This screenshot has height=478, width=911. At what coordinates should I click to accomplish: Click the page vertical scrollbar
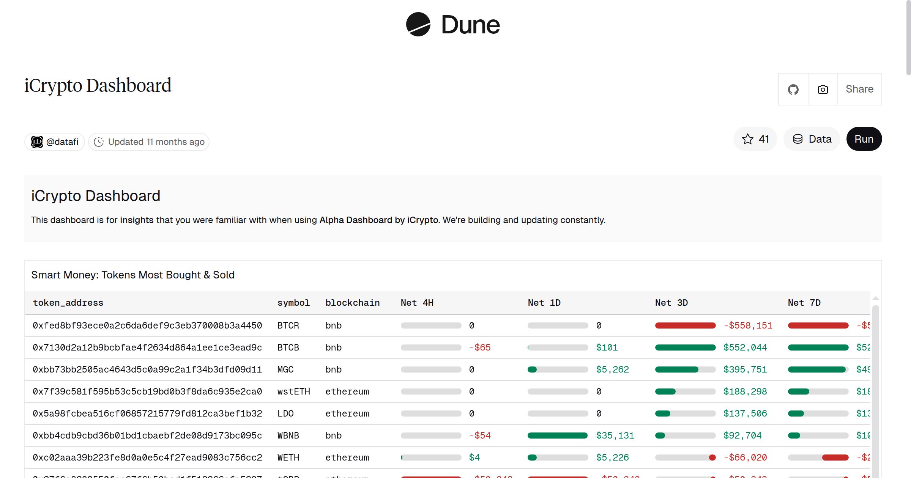pos(908,38)
